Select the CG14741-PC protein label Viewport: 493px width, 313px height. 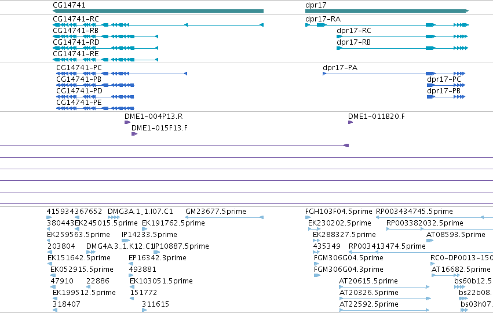(x=79, y=68)
